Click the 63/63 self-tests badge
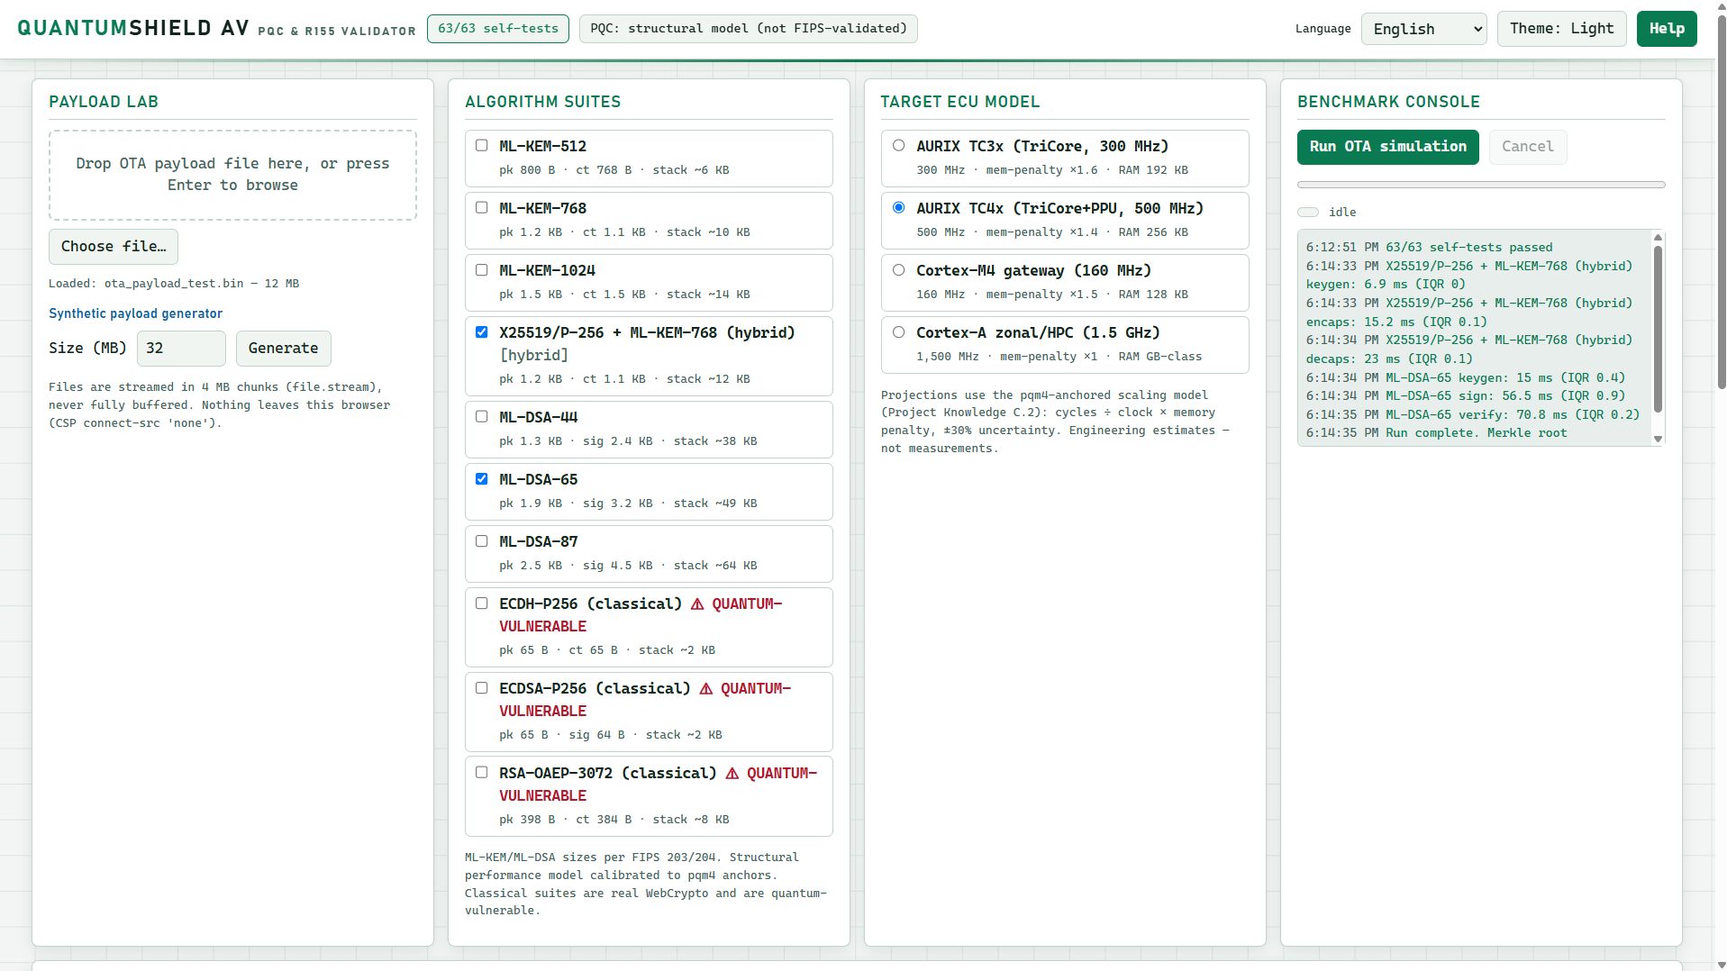Viewport: 1727px width, 971px height. tap(497, 29)
